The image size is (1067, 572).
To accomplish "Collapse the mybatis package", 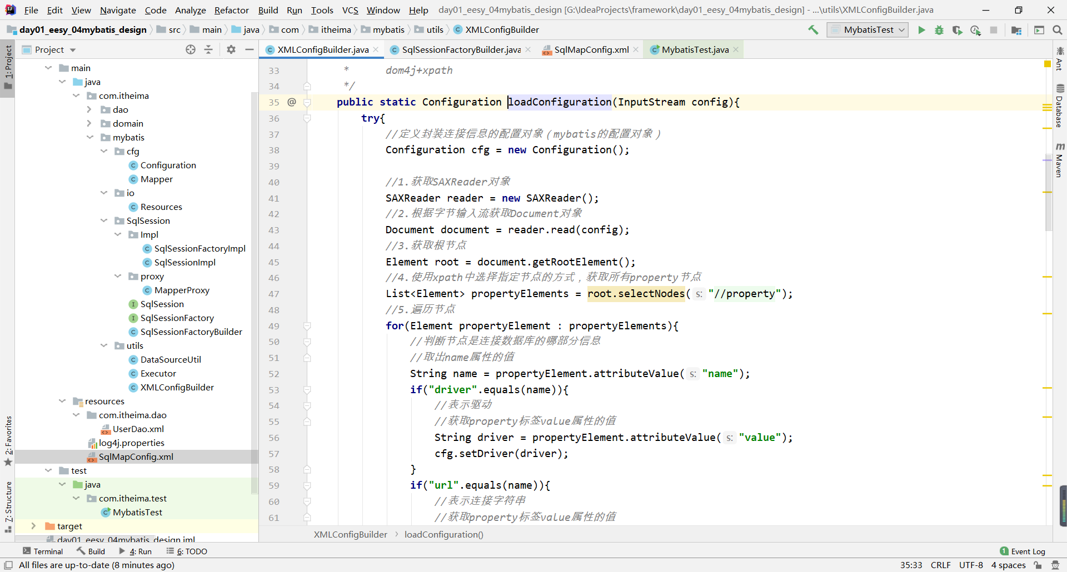I will click(89, 137).
